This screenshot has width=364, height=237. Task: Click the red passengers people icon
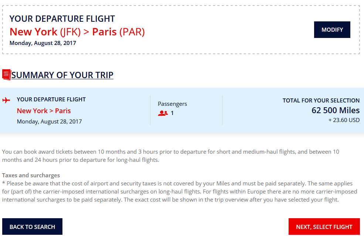tap(163, 113)
